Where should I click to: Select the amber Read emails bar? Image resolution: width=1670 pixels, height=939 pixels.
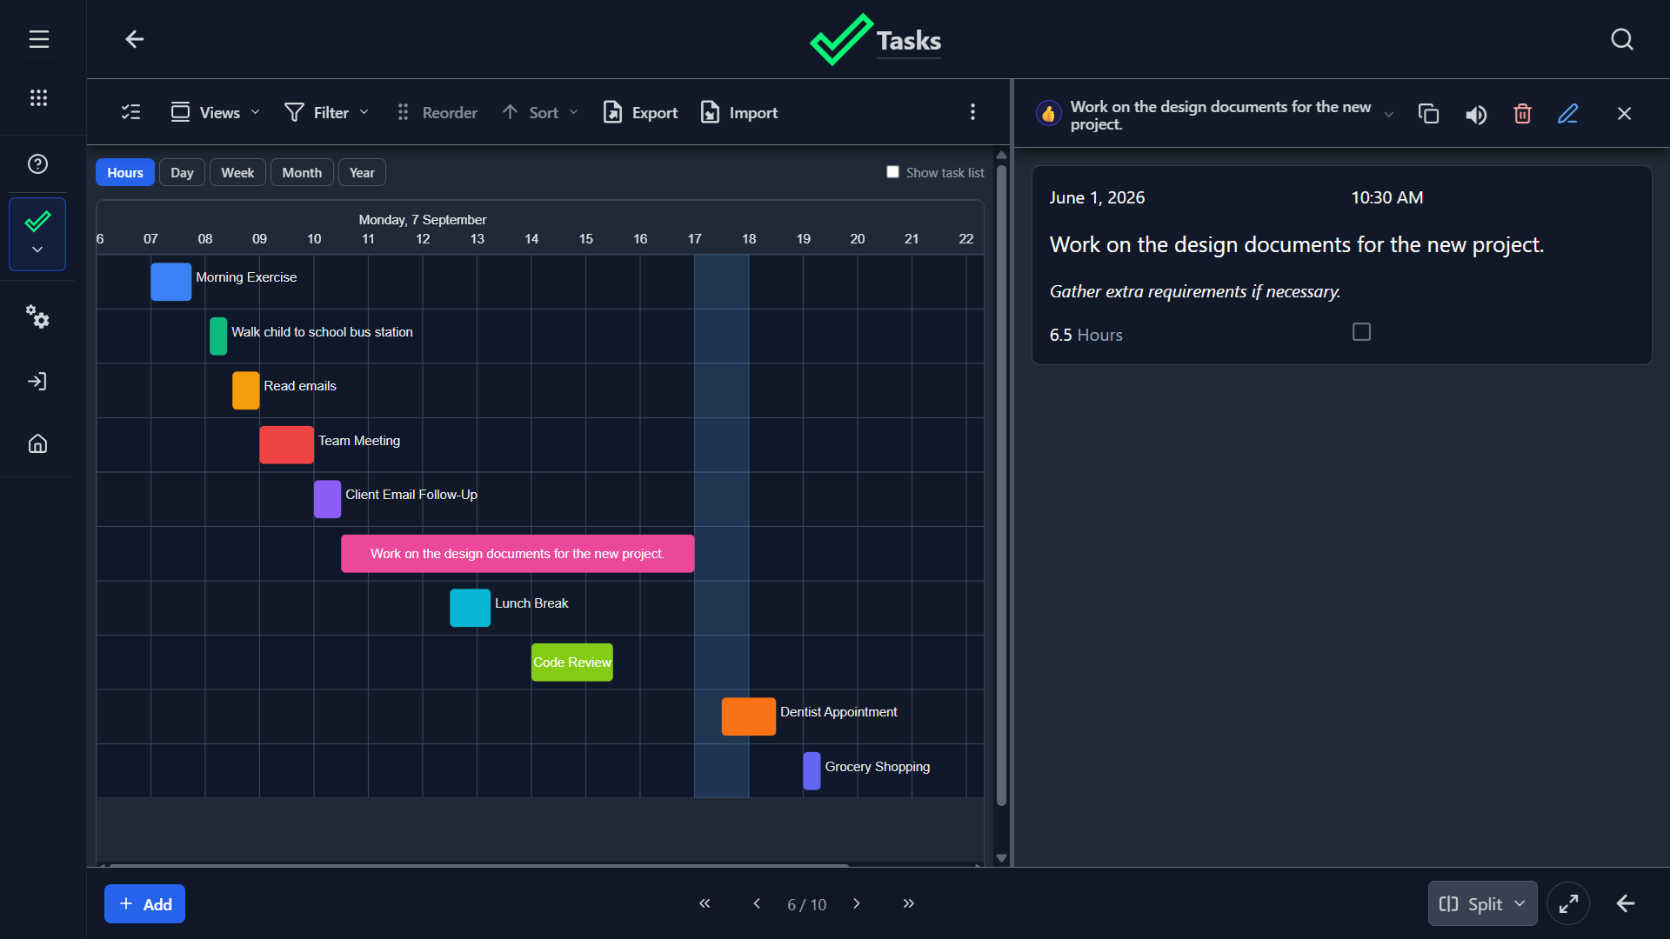(245, 390)
